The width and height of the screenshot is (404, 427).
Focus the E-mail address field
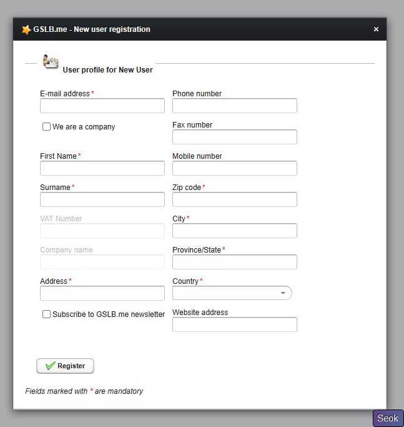click(x=102, y=106)
